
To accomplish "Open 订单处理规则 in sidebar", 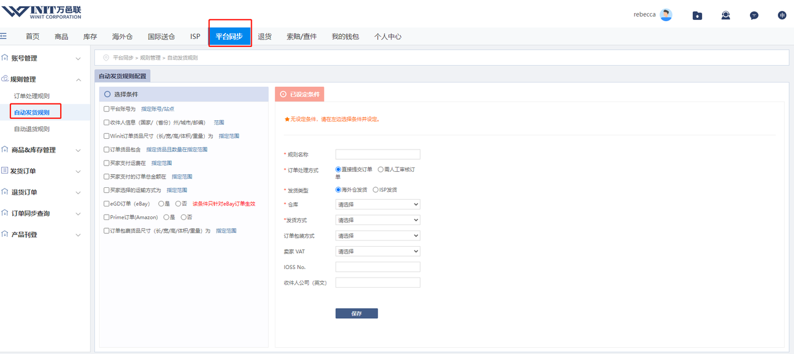I will pyautogui.click(x=32, y=96).
